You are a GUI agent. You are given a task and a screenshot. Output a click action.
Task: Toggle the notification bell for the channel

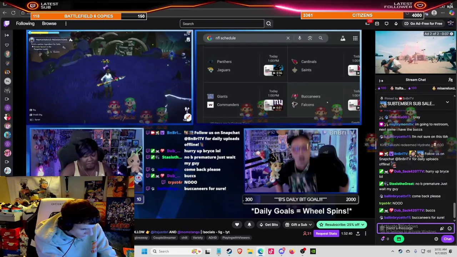[x=249, y=225]
